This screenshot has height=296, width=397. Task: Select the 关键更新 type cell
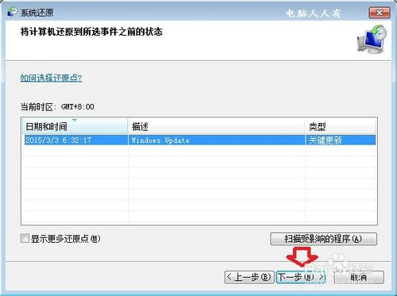341,140
